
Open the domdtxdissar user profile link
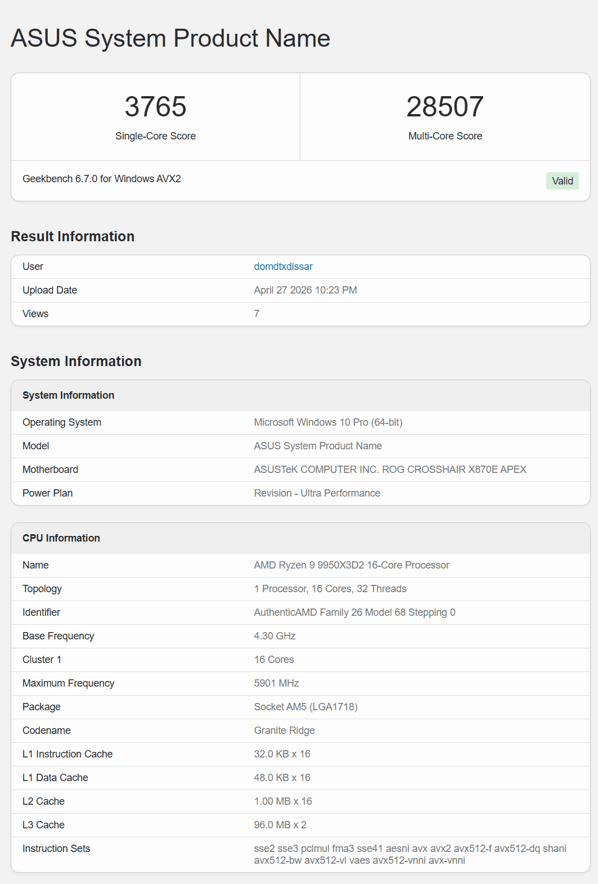click(x=283, y=267)
